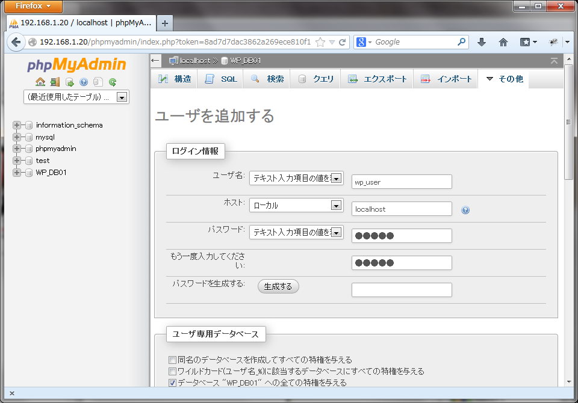Enable create database with same name checkbox

tap(172, 360)
